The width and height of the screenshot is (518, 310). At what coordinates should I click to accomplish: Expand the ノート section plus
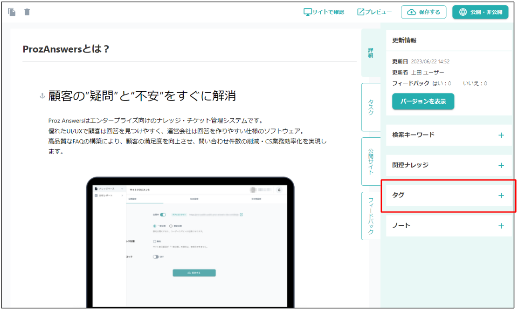(x=501, y=226)
